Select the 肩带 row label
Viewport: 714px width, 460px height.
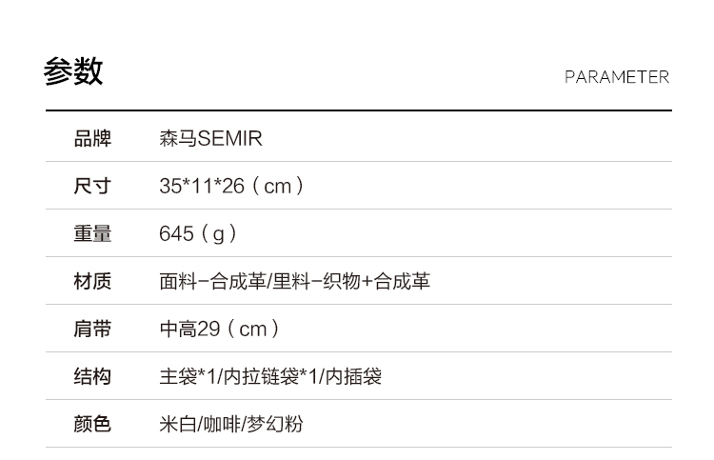pos(92,330)
